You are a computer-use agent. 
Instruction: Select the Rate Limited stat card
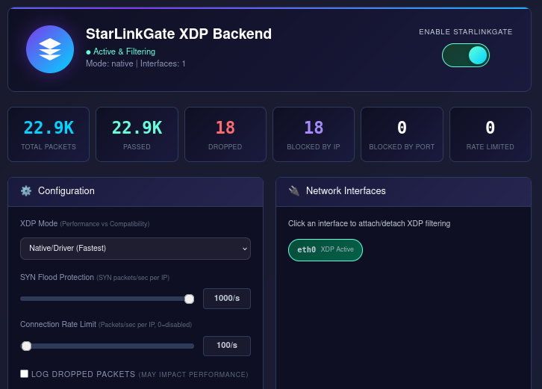(x=490, y=134)
